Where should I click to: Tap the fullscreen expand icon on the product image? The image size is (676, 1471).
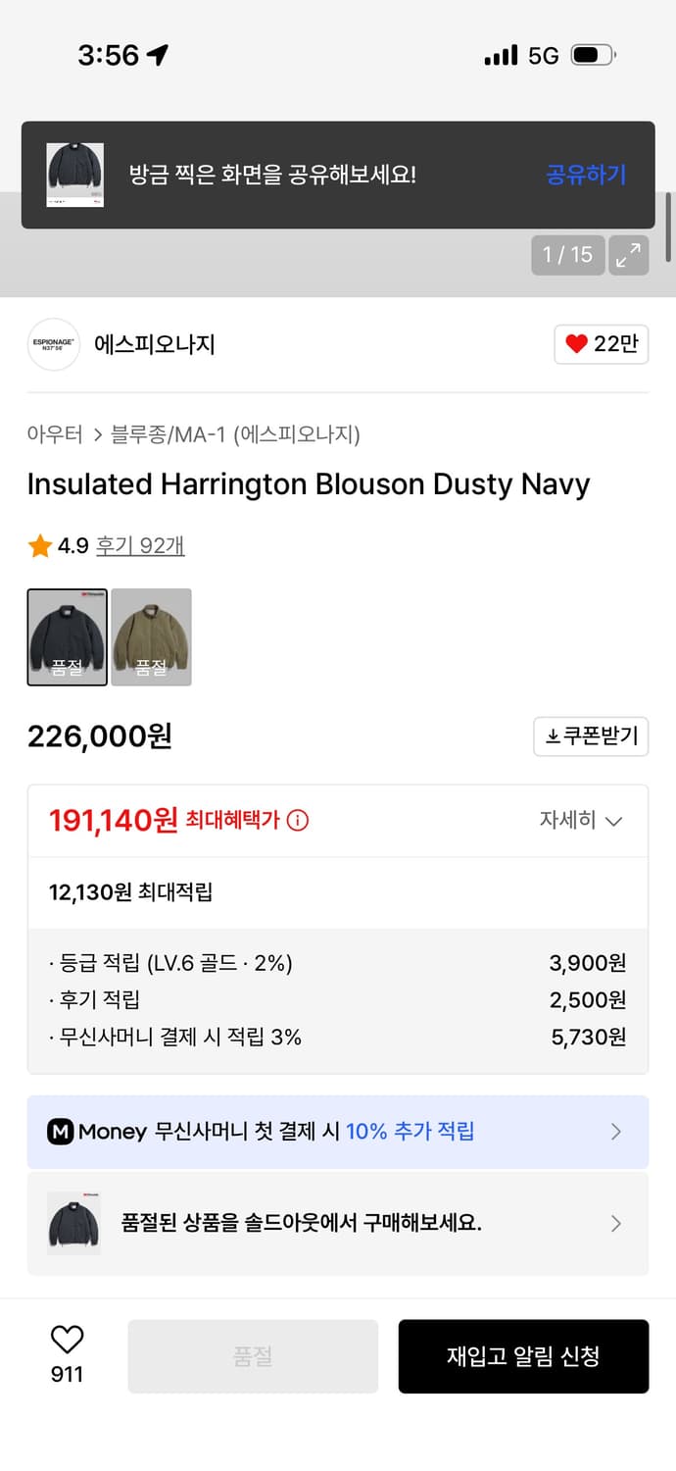point(629,255)
